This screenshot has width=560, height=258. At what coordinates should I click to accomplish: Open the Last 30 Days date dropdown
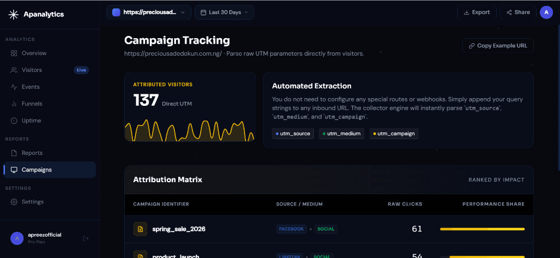click(x=224, y=12)
